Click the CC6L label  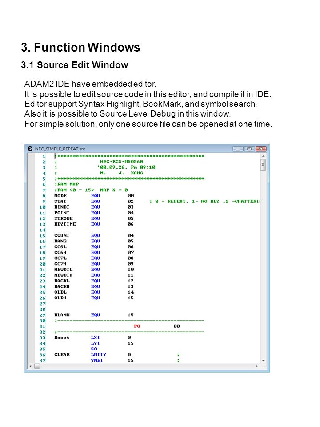tap(60, 247)
